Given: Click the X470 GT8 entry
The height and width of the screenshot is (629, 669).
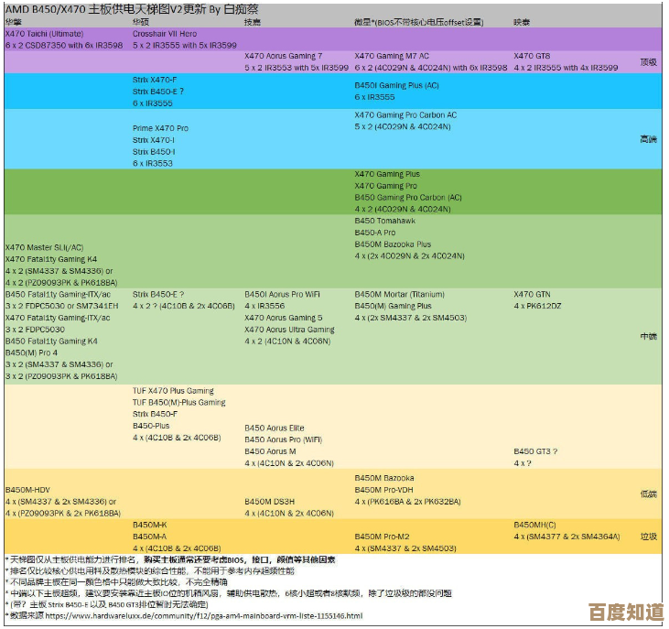Looking at the screenshot, I should (x=532, y=56).
